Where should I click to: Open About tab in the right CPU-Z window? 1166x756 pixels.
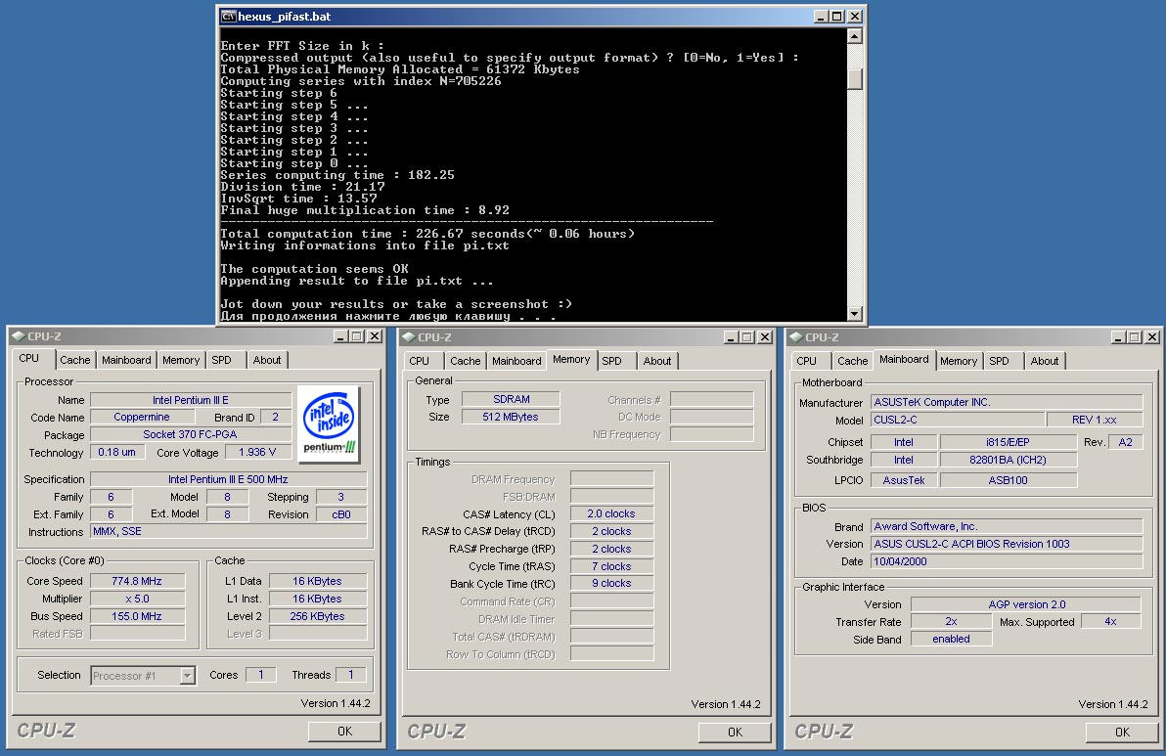pyautogui.click(x=1045, y=361)
